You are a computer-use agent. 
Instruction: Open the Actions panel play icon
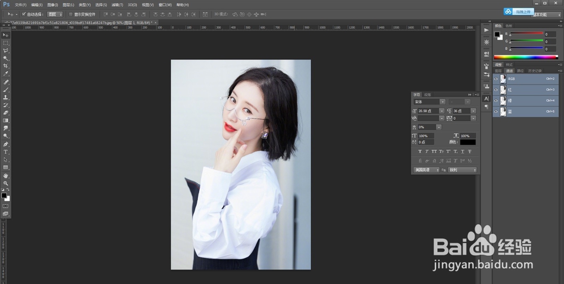point(486,30)
